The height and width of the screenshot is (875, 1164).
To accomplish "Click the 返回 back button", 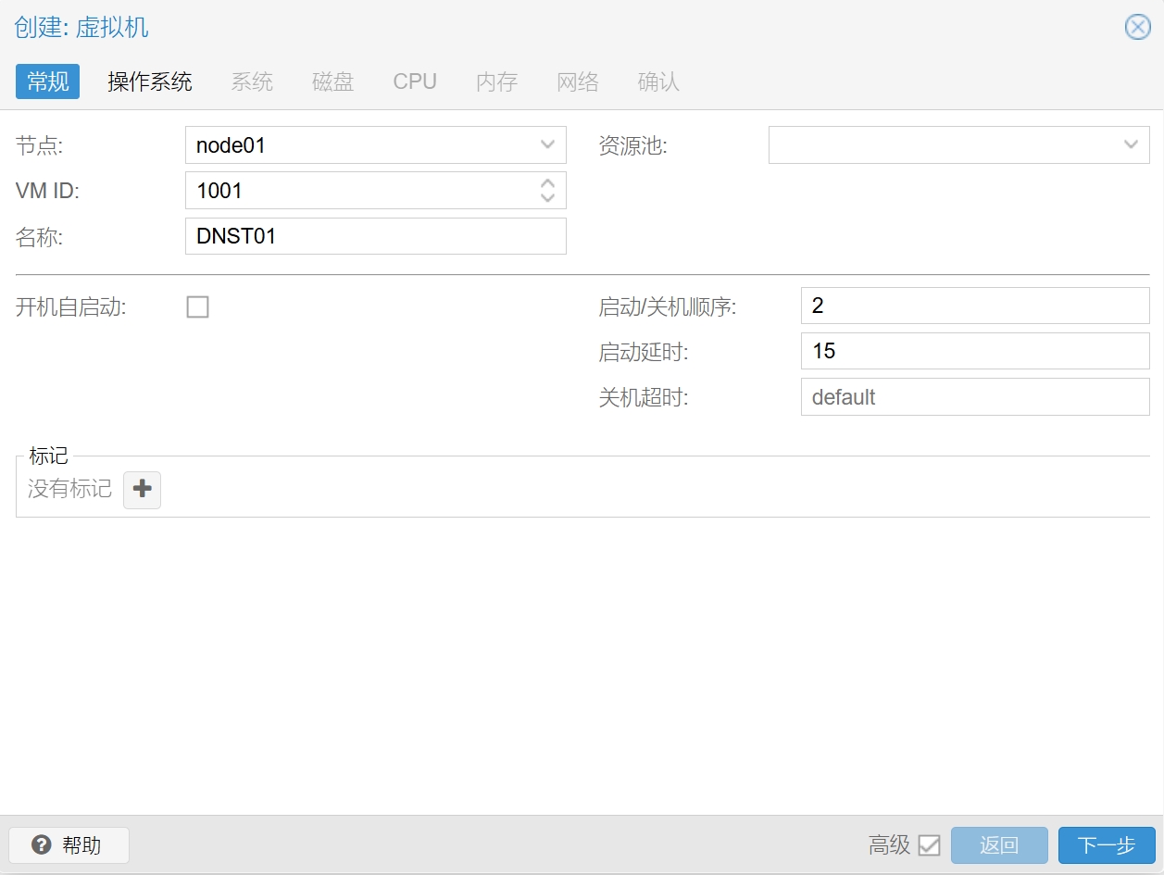I will click(x=999, y=845).
